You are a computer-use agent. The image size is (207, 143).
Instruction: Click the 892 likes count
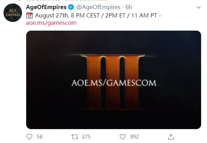(x=134, y=137)
